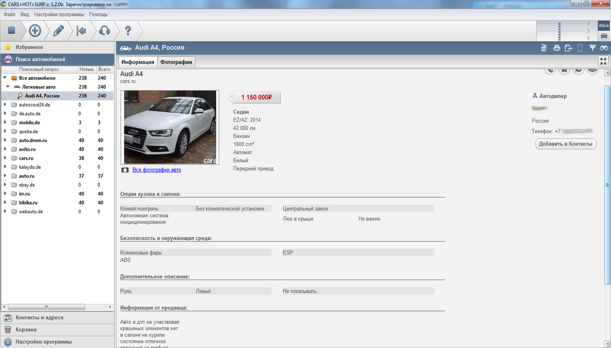The height and width of the screenshot is (348, 611).
Task: Expand the mobile.de folder
Action: pos(5,123)
